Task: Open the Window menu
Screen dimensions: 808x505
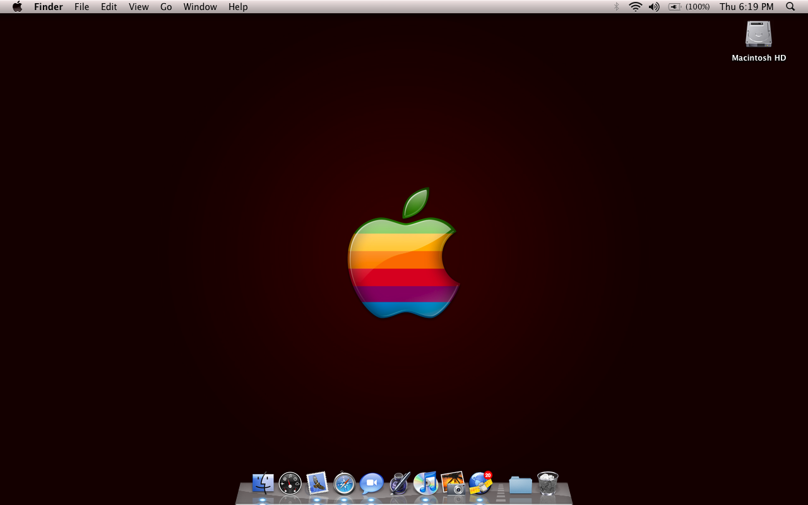Action: 200,7
